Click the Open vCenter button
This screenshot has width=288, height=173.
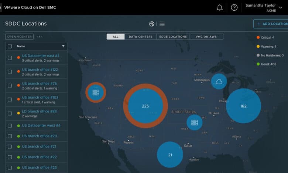pos(20,36)
